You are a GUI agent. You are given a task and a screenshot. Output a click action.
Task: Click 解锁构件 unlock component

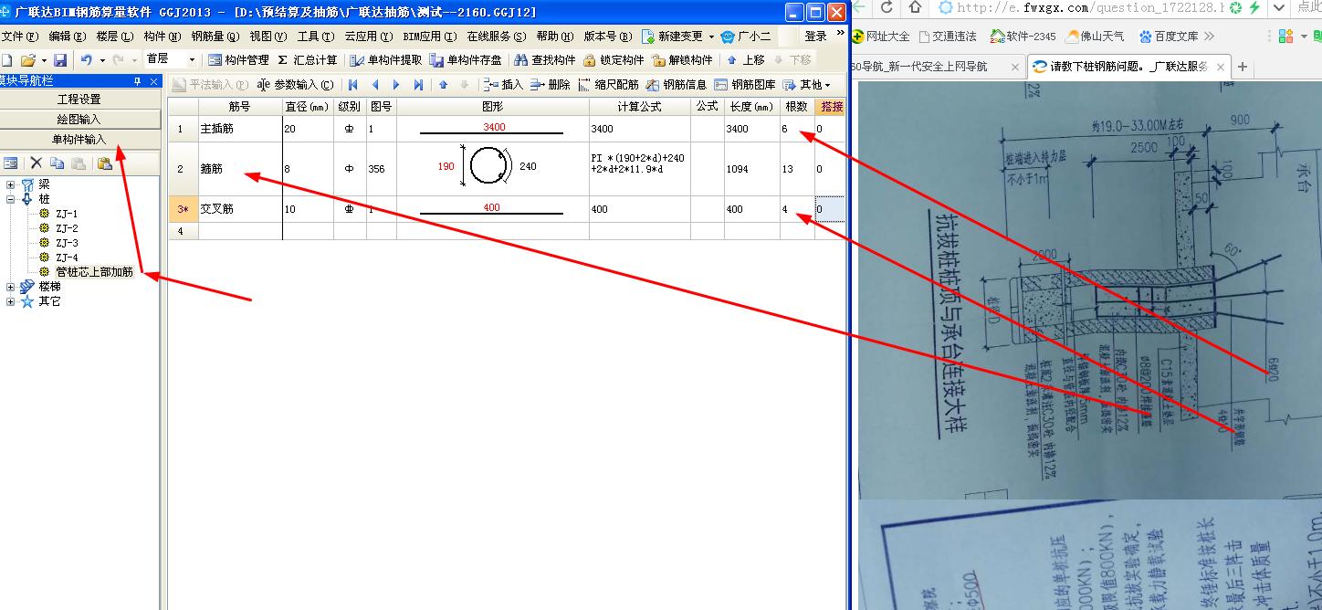tap(681, 60)
